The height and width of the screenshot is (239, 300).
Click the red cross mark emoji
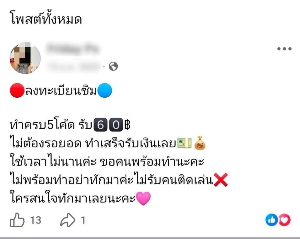[221, 180]
